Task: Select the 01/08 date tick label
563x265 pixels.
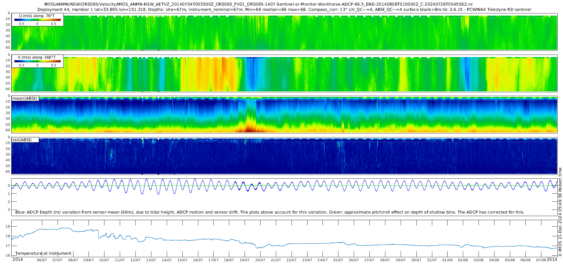Action: (x=447, y=260)
